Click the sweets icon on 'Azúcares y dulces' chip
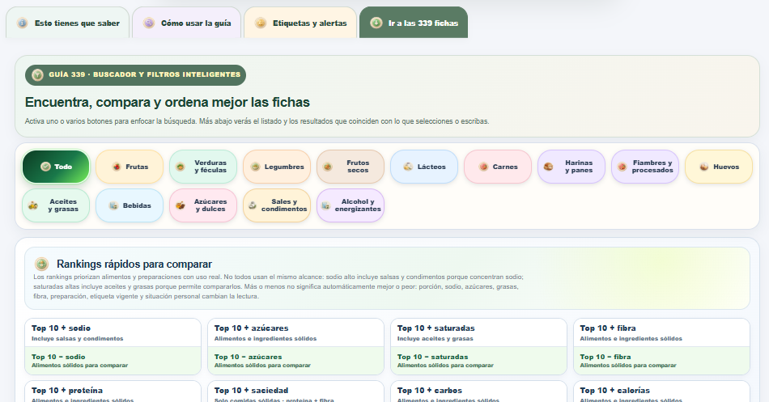This screenshot has height=402, width=769. point(181,205)
